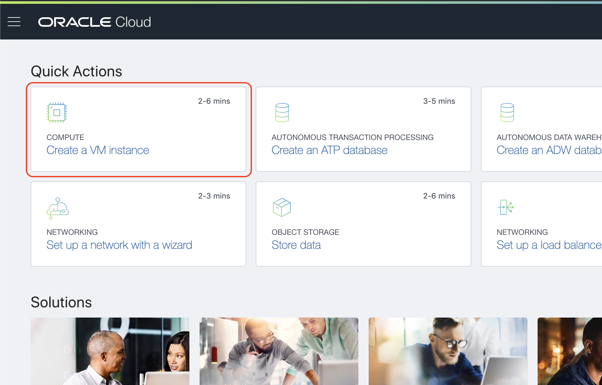Click the 2-3 mins text on Networking card
Image resolution: width=602 pixels, height=385 pixels.
pyautogui.click(x=214, y=196)
